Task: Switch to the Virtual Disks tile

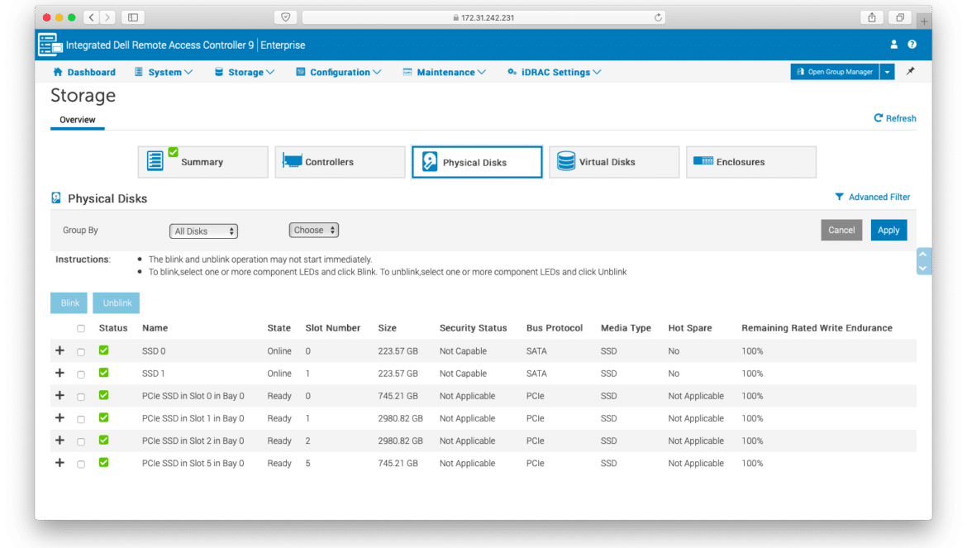Action: click(614, 162)
